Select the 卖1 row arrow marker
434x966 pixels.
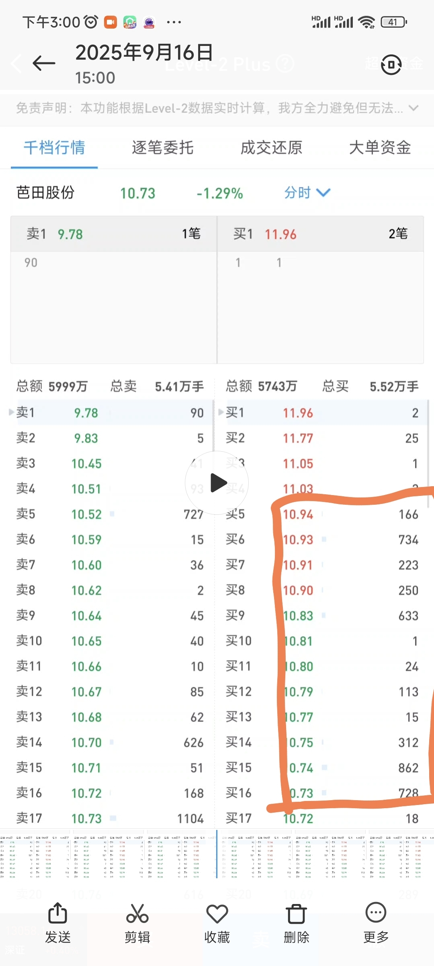click(12, 412)
